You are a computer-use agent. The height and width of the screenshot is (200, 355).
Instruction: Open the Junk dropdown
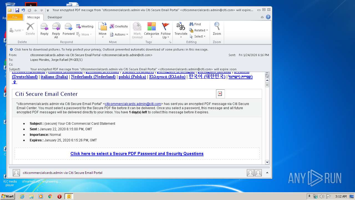pos(17,30)
